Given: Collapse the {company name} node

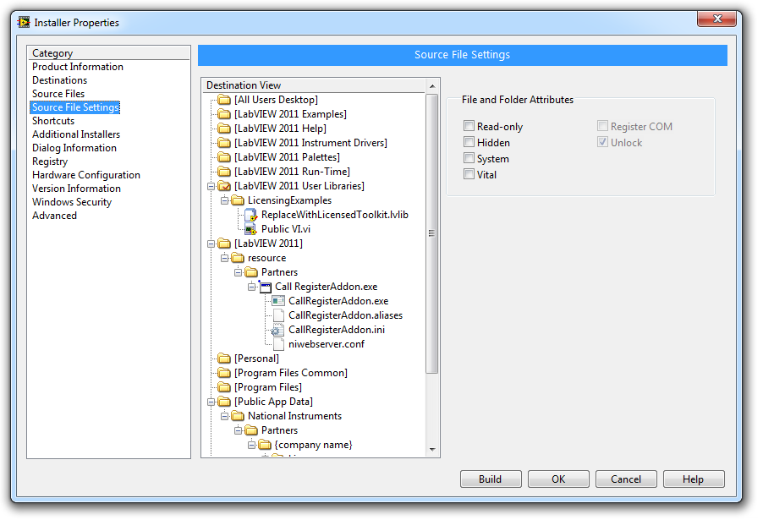Looking at the screenshot, I should pos(251,445).
